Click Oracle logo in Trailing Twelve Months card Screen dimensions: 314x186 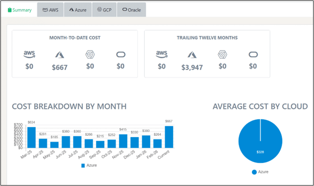[253, 54]
